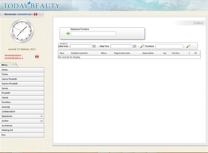Open the Mailing list page
Image resolution: width=208 pixels, height=153 pixels.
coord(22,130)
